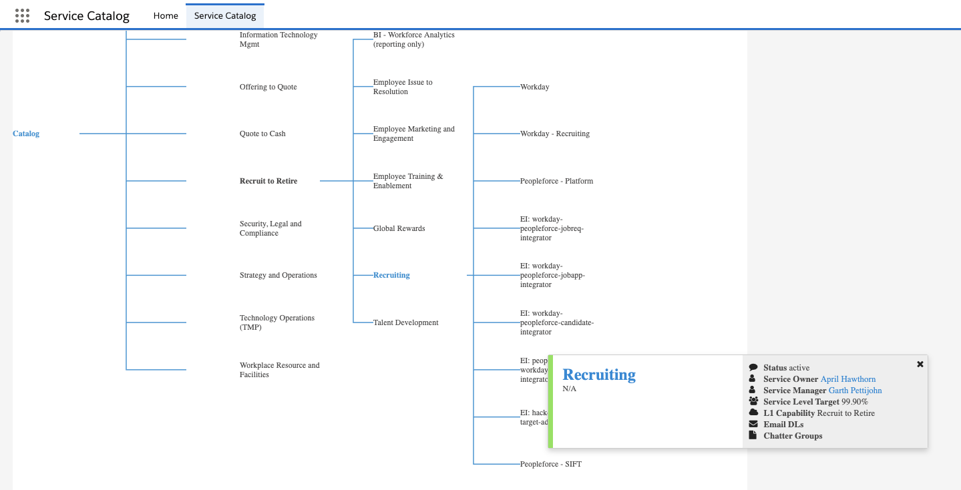This screenshot has height=490, width=961.
Task: Open the App Launcher grid icon
Action: 22,15
